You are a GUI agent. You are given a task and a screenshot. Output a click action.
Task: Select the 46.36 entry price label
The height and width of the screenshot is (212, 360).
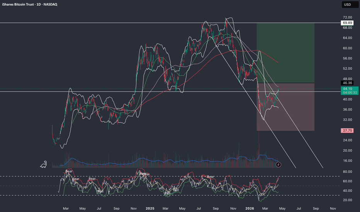point(347,83)
